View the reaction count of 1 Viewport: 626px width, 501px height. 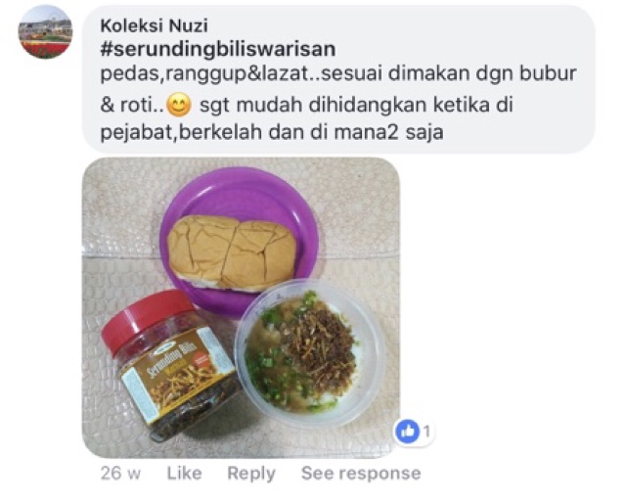tap(426, 432)
